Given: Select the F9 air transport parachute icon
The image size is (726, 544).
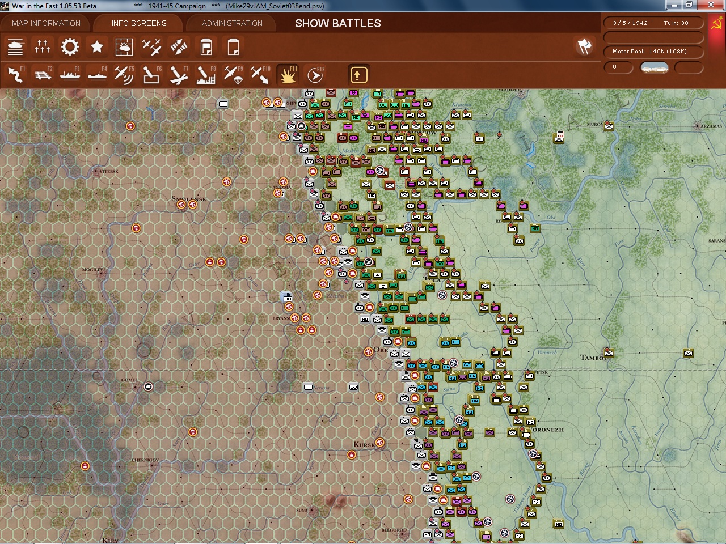Looking at the screenshot, I should (233, 75).
